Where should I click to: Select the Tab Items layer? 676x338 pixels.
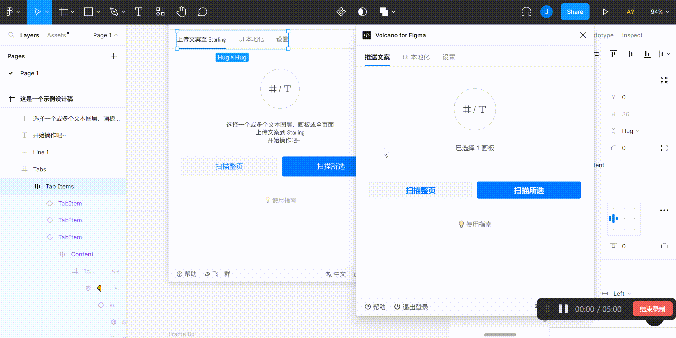[60, 186]
